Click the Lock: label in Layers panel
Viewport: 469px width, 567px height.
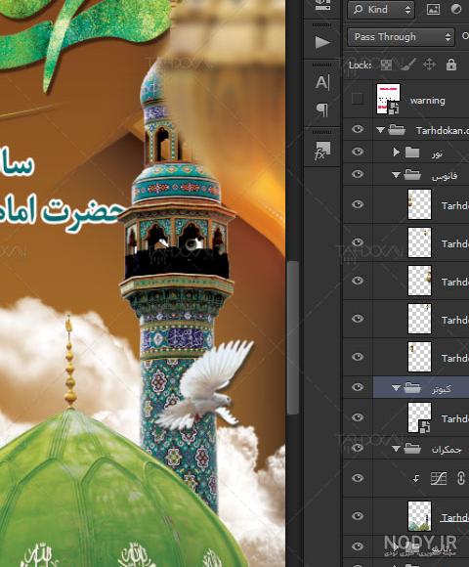pos(360,65)
